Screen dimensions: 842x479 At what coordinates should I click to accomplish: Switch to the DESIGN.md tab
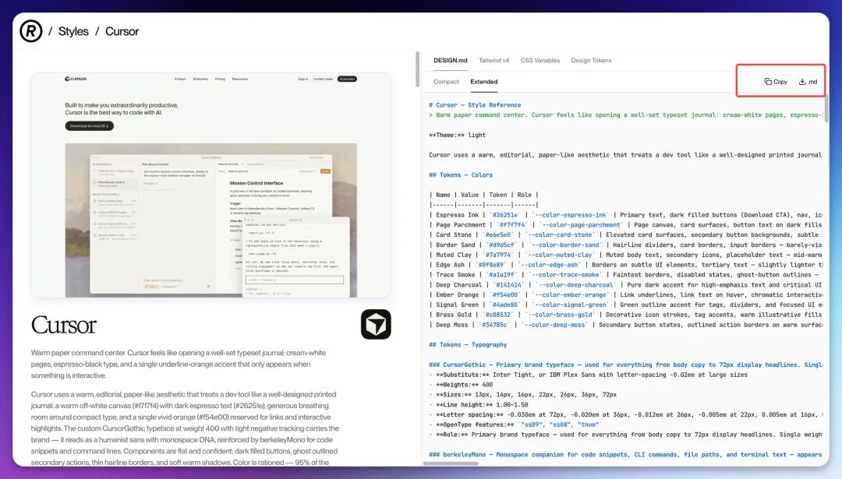pos(451,60)
